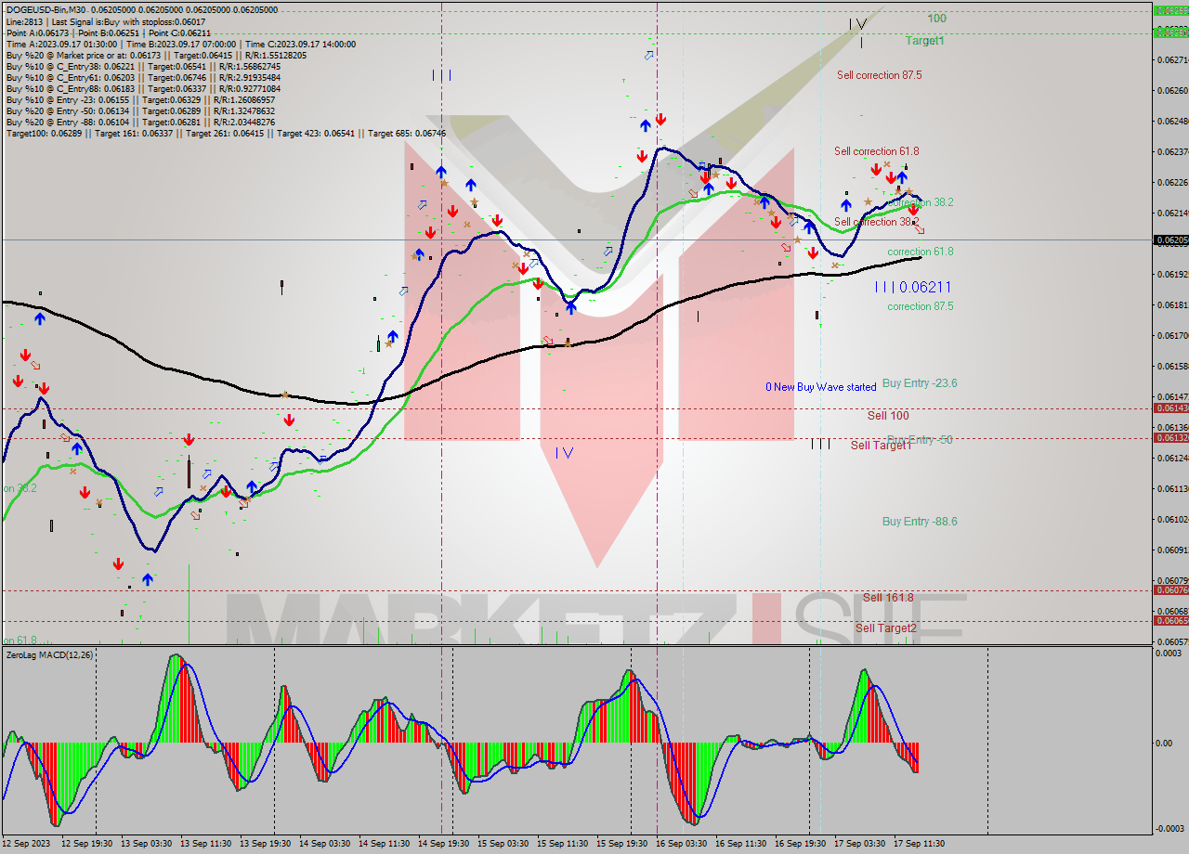1189x854 pixels.
Task: Click the '17 Sep 03:30' time label
Action: (x=859, y=844)
